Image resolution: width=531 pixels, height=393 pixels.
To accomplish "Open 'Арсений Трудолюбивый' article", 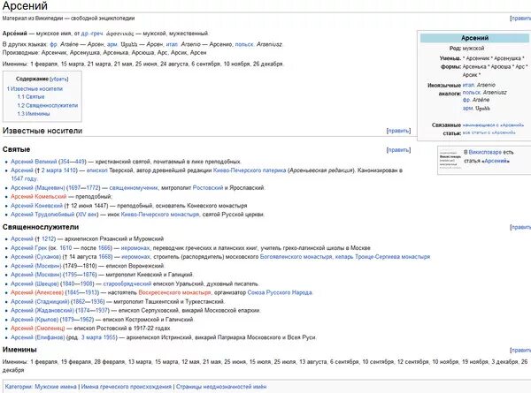I will point(42,215).
